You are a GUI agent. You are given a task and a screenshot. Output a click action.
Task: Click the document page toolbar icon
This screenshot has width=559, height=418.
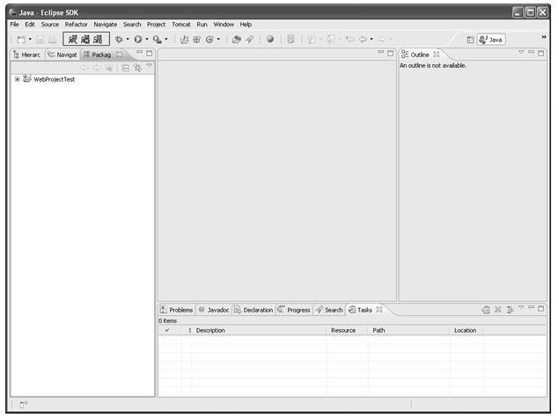291,40
